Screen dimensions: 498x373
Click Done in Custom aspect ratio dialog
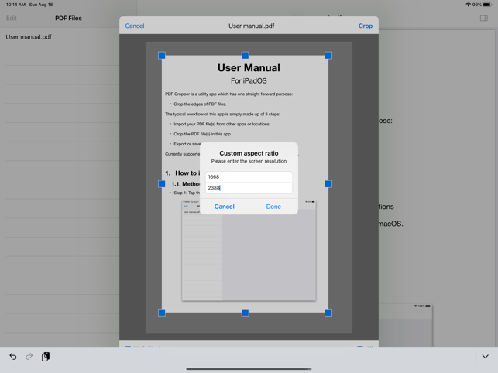point(273,207)
